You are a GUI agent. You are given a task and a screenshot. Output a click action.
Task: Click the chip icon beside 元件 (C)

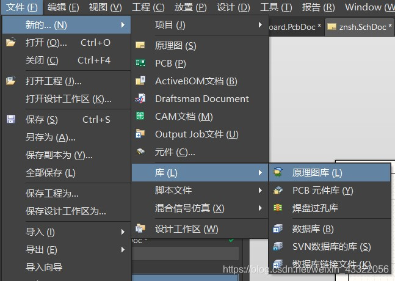pos(140,151)
